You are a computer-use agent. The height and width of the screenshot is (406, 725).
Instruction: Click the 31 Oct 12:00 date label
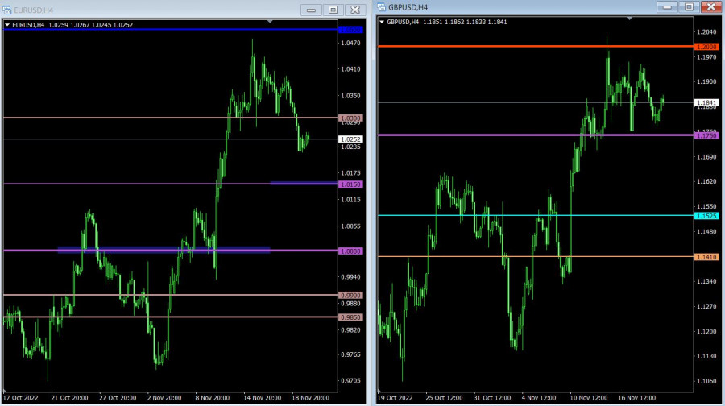pyautogui.click(x=492, y=398)
